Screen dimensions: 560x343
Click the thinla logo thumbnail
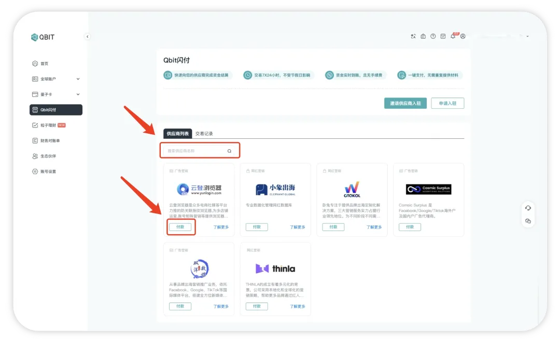(275, 268)
